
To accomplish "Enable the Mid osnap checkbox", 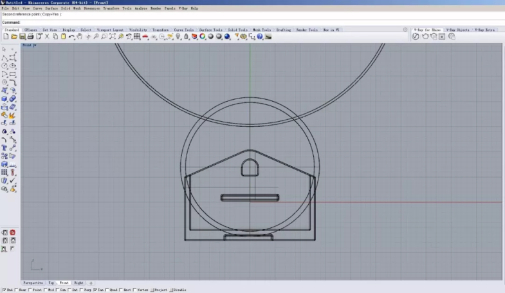I will point(45,290).
